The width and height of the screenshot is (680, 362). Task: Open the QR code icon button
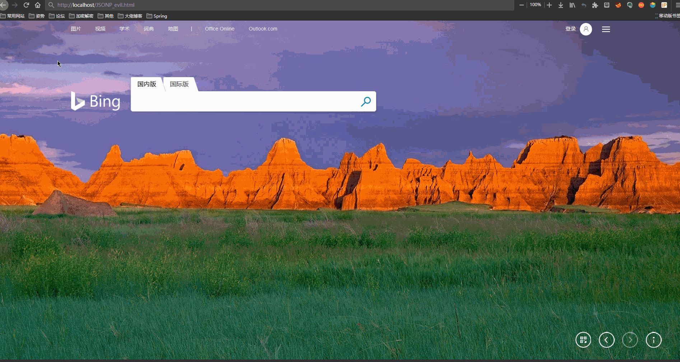[583, 340]
